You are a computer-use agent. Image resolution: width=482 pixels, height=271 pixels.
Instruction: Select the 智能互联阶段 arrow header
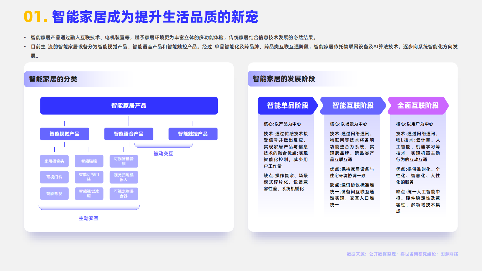[x=353, y=106]
